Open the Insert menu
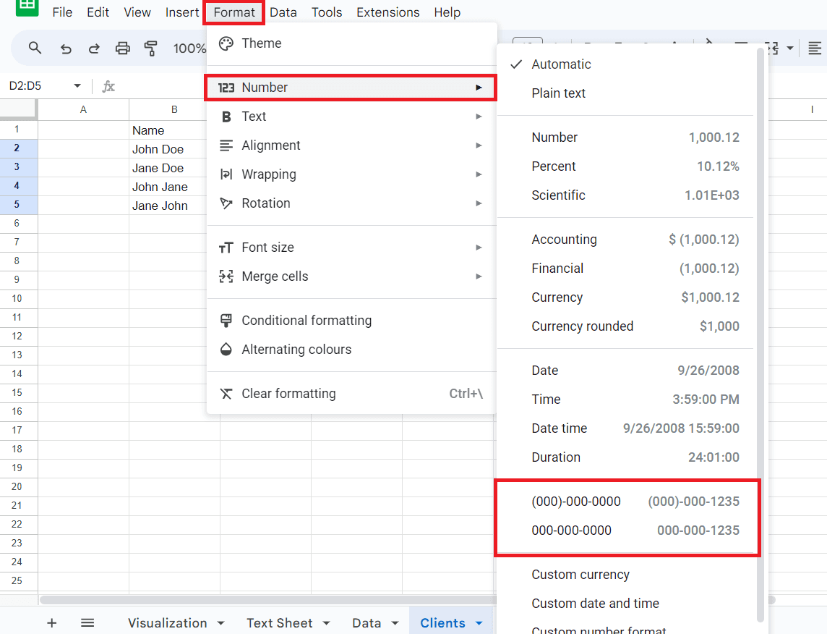This screenshot has width=827, height=634. point(182,12)
